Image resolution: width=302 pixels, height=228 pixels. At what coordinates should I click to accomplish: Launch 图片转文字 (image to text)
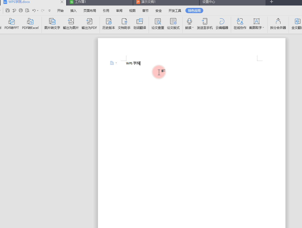tap(52, 24)
